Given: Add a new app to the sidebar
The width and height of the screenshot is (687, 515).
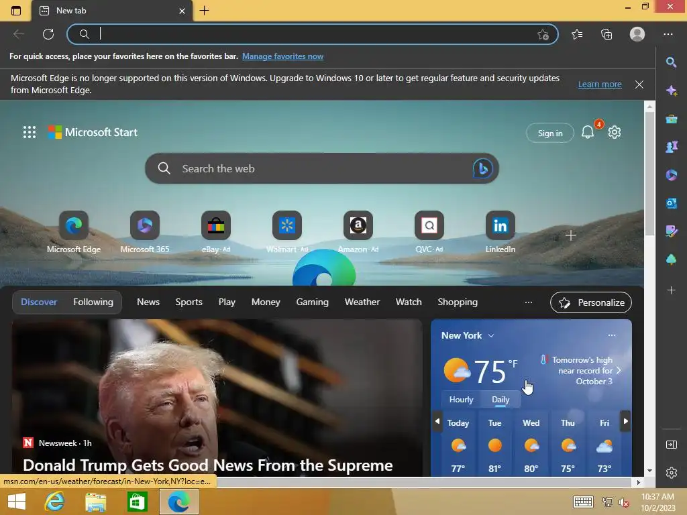Looking at the screenshot, I should coord(671,290).
